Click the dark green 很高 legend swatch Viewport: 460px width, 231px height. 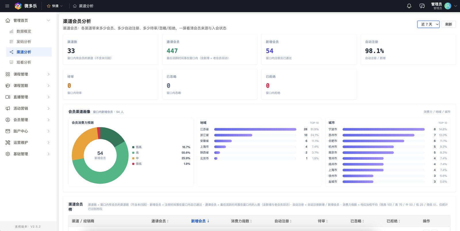coord(133,147)
